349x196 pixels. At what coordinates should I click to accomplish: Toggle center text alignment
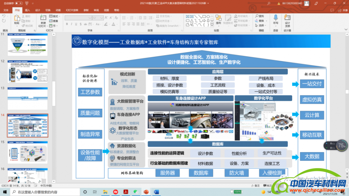(129, 24)
